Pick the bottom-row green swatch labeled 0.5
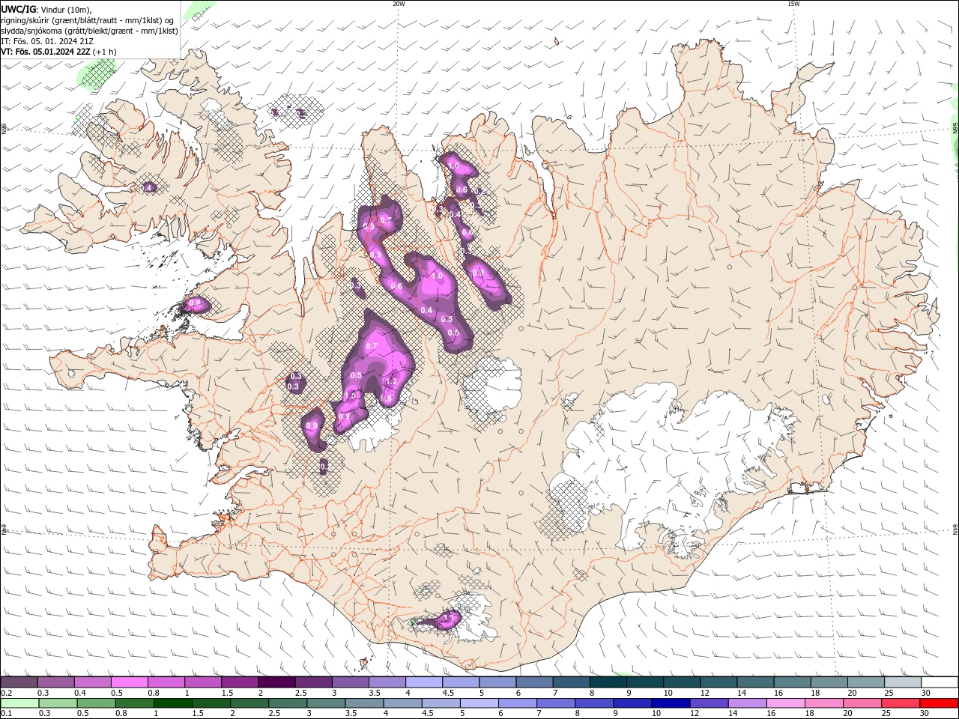959x719 pixels. click(x=96, y=703)
